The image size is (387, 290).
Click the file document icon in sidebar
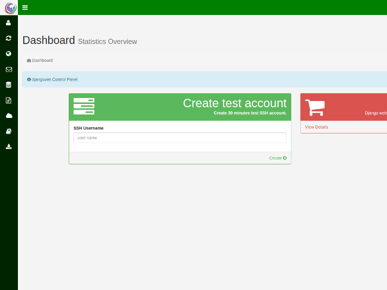(9, 100)
